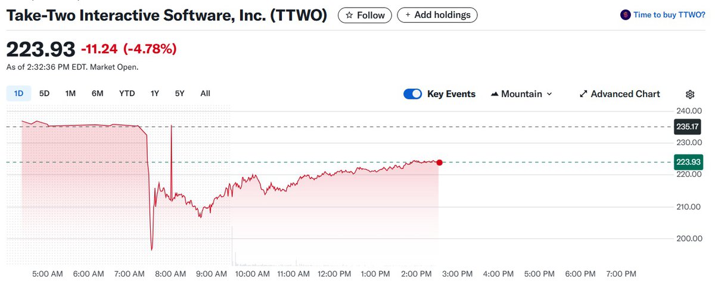This screenshot has width=715, height=295.
Task: Click the red current price dot on chart
Action: click(x=439, y=162)
